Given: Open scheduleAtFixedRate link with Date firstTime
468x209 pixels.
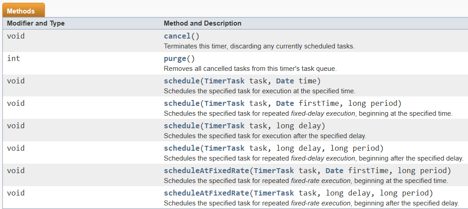Looking at the screenshot, I should (x=206, y=170).
